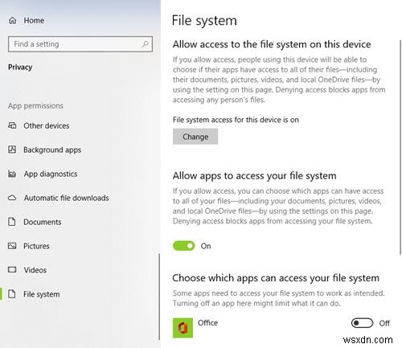402x348 pixels.
Task: Click the Change button
Action: 195,137
